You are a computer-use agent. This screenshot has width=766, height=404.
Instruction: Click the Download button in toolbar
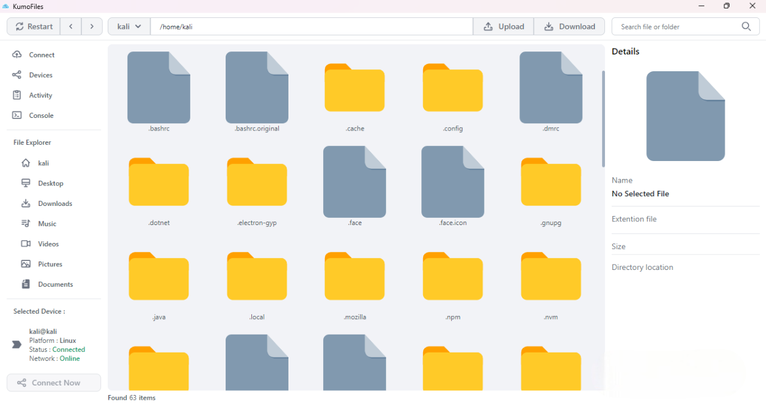569,26
